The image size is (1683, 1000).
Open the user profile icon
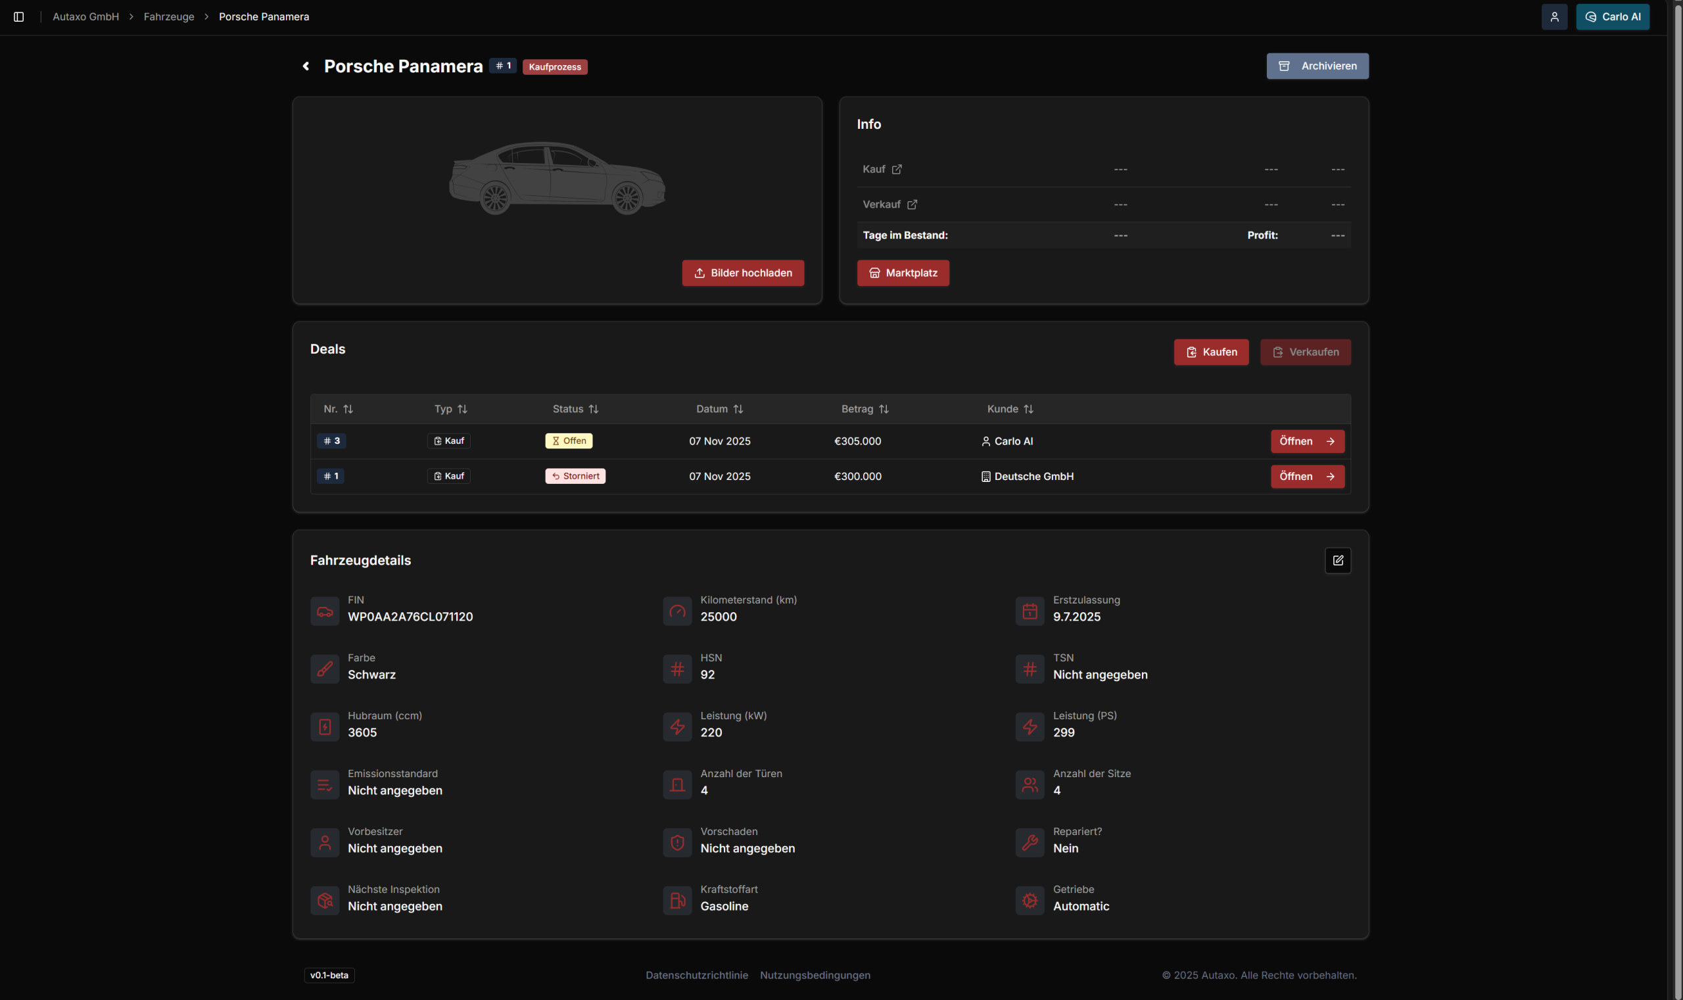click(1553, 17)
